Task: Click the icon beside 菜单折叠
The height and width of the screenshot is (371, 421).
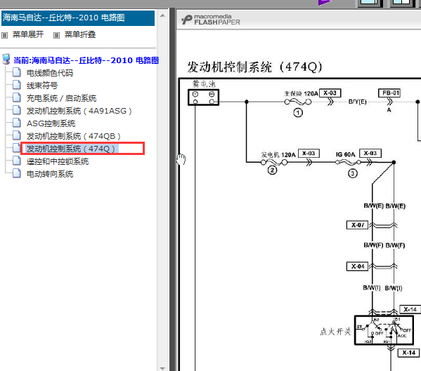Action: click(x=56, y=35)
